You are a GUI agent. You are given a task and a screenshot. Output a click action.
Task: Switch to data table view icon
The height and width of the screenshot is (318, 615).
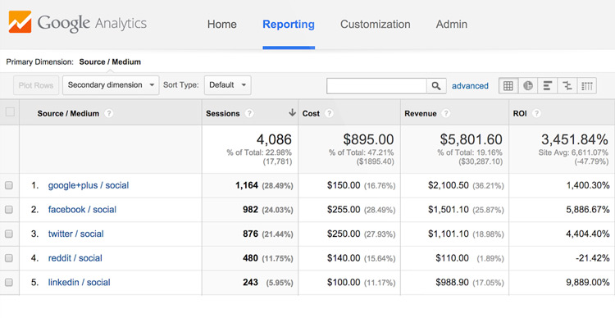pyautogui.click(x=508, y=85)
